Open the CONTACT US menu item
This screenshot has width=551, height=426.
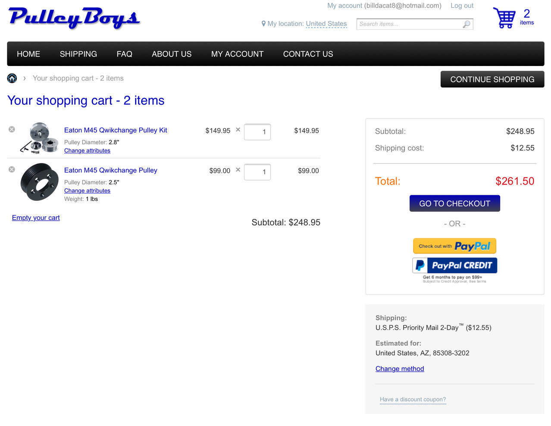(x=308, y=54)
